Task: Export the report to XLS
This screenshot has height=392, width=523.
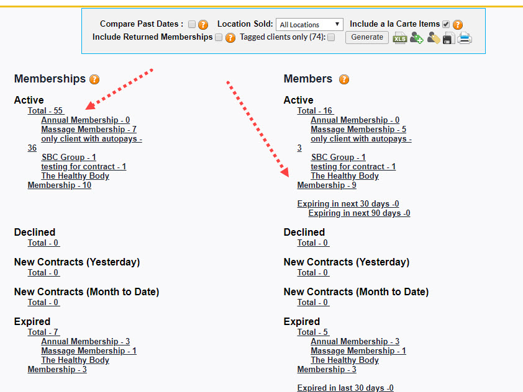Action: point(400,38)
